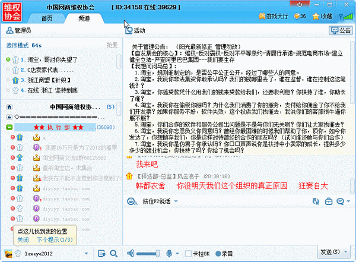Close the 点这儿找到我的位置 tip
Screen dimensions: 356x262
[x=23, y=239]
